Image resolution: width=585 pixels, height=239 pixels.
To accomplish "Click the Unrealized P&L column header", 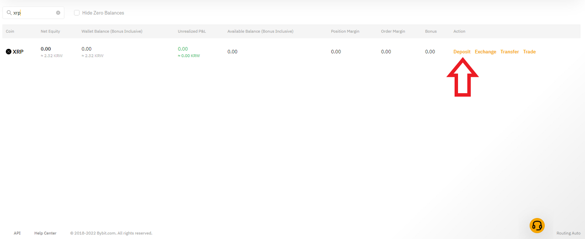I will coord(192,31).
